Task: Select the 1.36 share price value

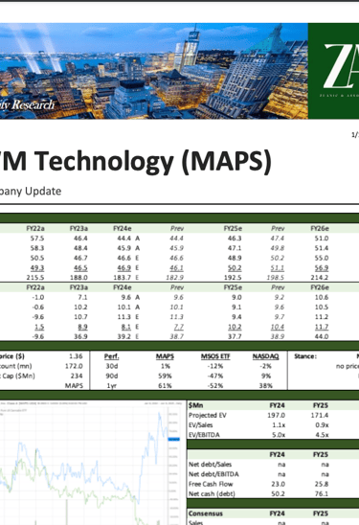Action: 76,356
